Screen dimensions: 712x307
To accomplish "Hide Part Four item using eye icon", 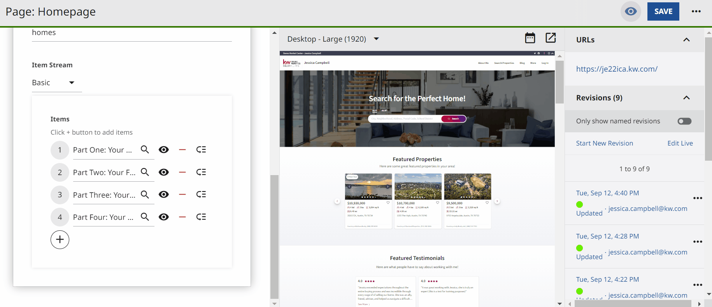I will pyautogui.click(x=164, y=217).
